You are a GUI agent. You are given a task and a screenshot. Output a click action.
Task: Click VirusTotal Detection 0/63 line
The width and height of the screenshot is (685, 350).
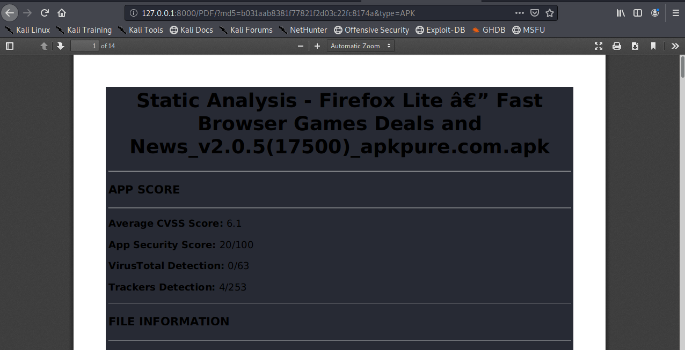click(x=179, y=266)
